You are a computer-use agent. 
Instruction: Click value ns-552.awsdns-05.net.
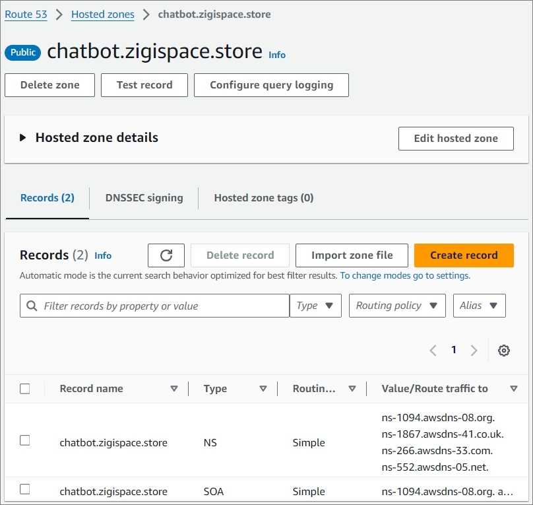[x=435, y=467]
